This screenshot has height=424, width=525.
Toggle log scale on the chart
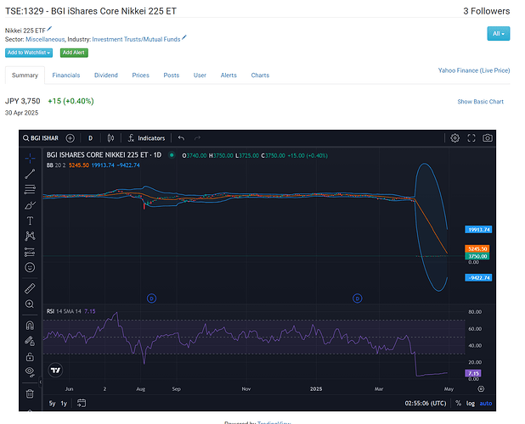(x=471, y=403)
